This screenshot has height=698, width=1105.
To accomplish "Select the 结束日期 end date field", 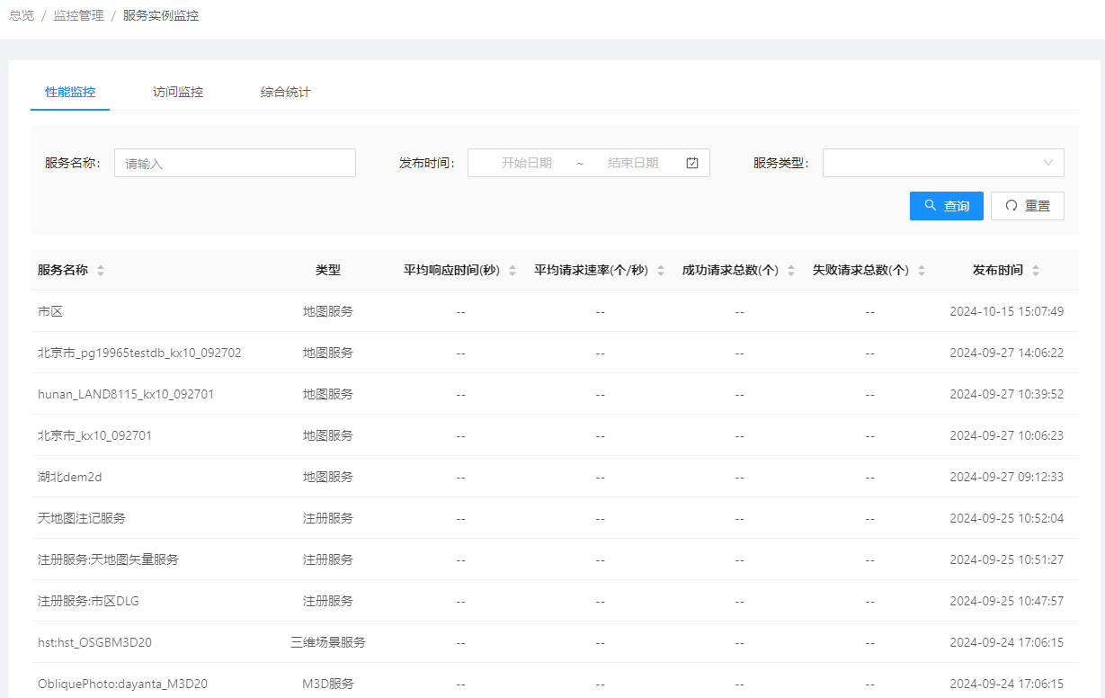I will pyautogui.click(x=633, y=163).
